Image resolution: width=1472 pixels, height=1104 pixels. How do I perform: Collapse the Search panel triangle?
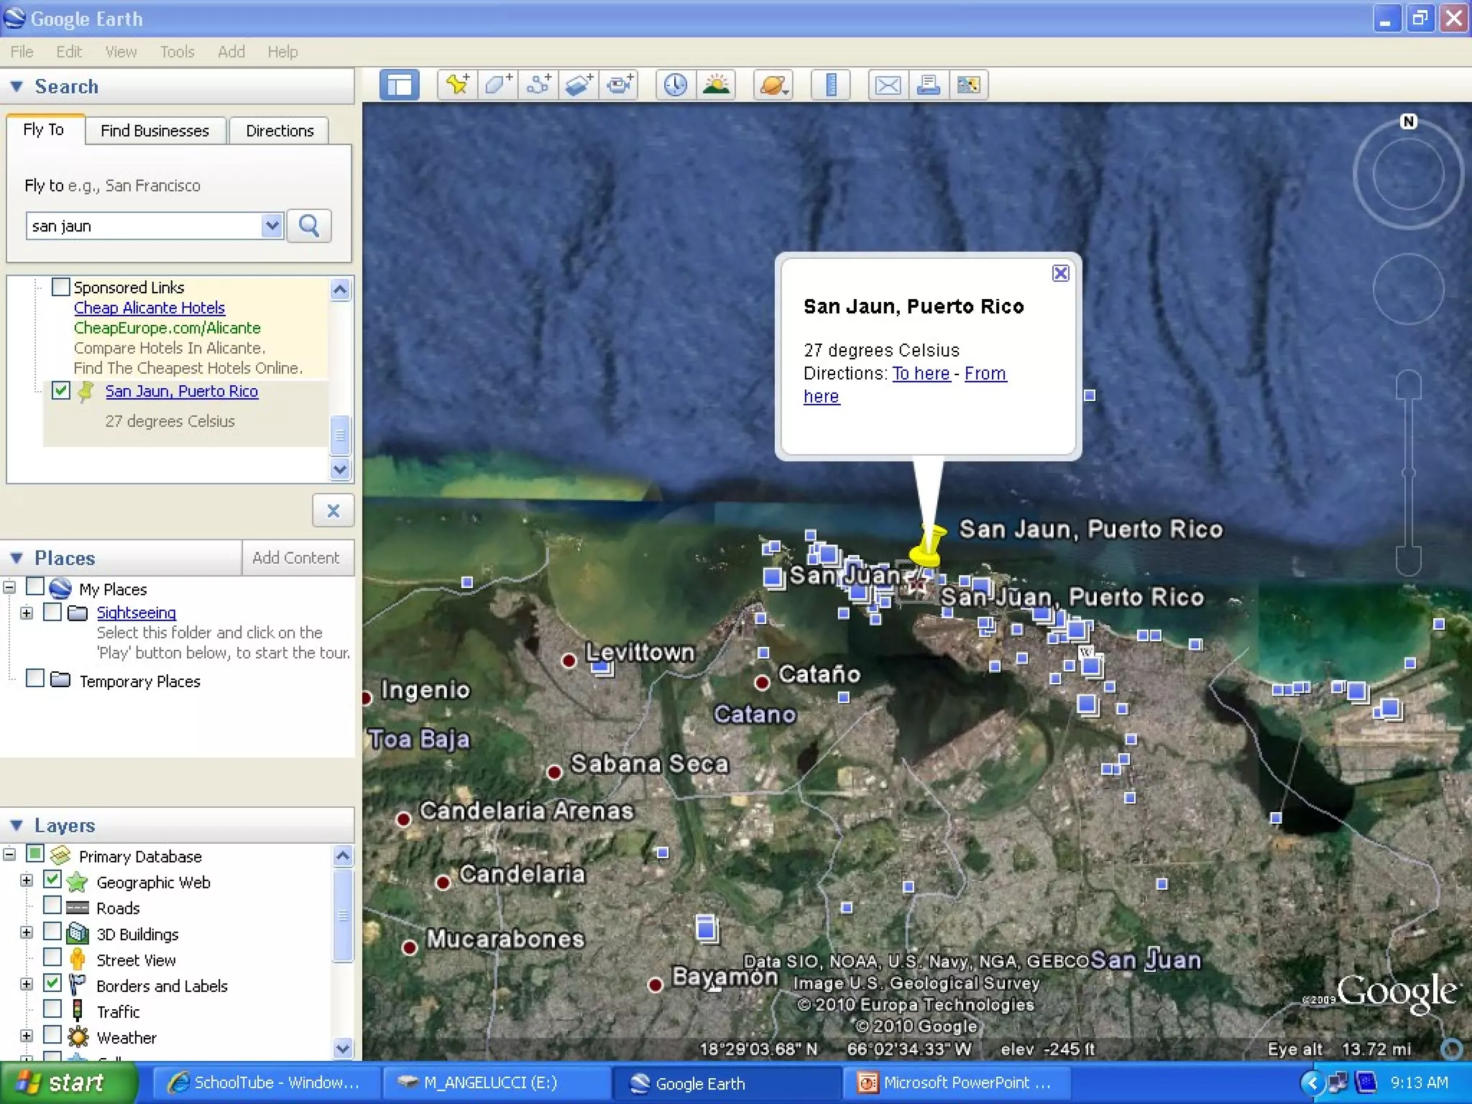click(x=17, y=87)
